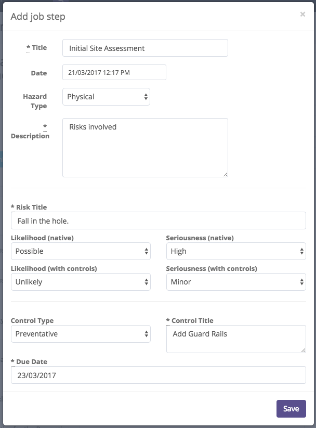The image size is (316, 428).
Task: Click the Date field showing 21/03/2017
Action: pos(114,72)
